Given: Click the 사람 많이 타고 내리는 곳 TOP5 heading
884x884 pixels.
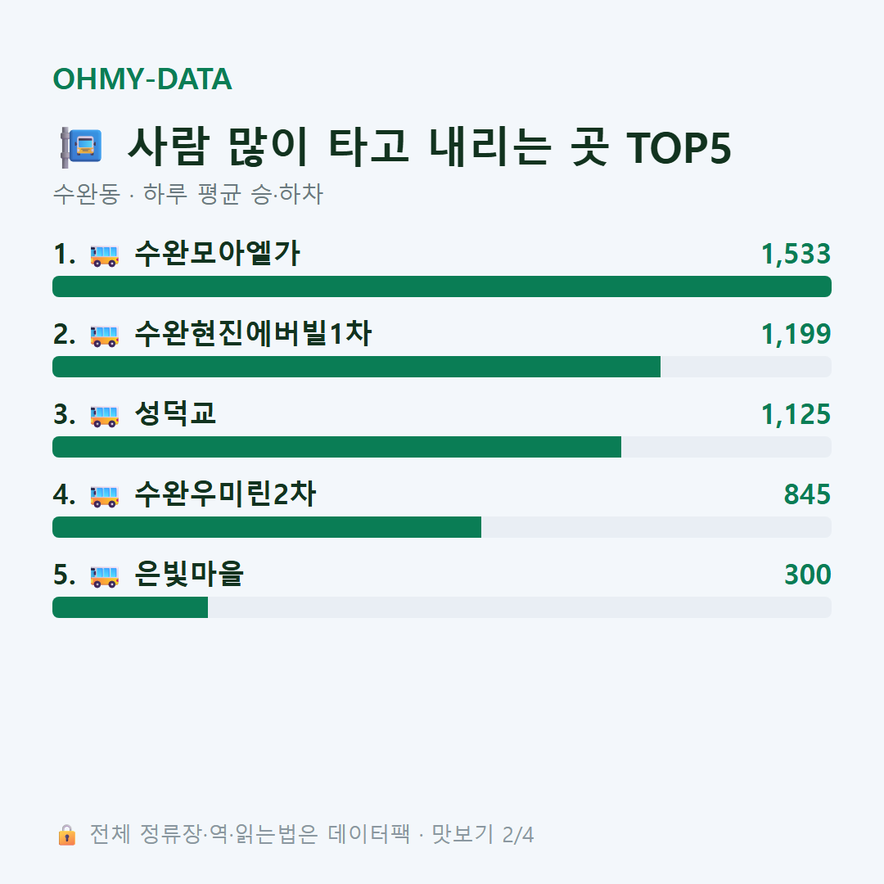Looking at the screenshot, I should click(430, 147).
